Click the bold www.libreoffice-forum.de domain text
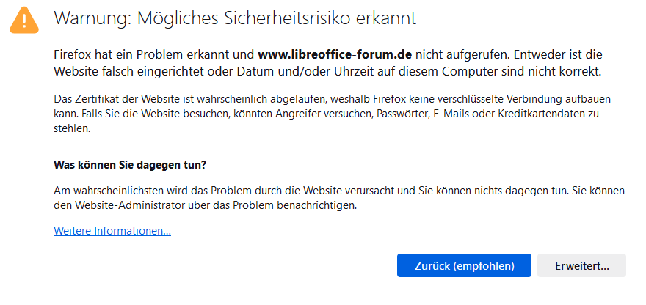The width and height of the screenshot is (646, 305). click(x=335, y=54)
